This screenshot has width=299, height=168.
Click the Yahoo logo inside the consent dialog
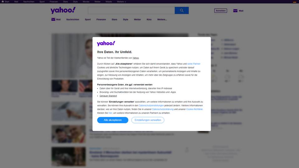[x=106, y=44]
